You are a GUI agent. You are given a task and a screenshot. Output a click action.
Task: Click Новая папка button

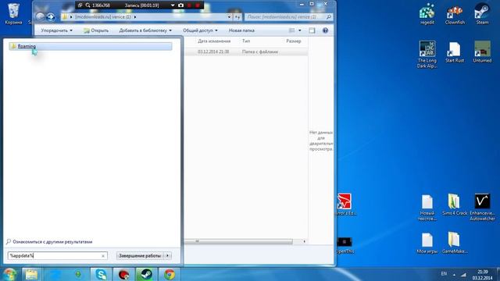(241, 30)
